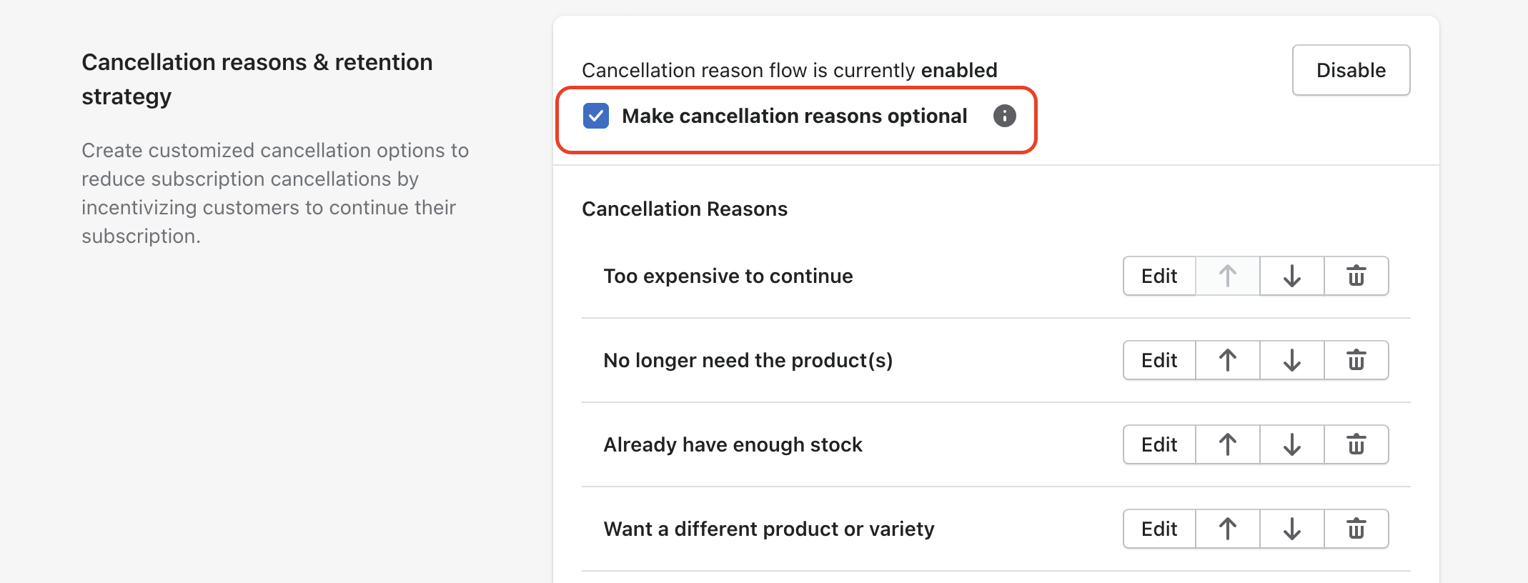Edit the Already have enough stock reason
The height and width of the screenshot is (583, 1528).
pos(1159,444)
